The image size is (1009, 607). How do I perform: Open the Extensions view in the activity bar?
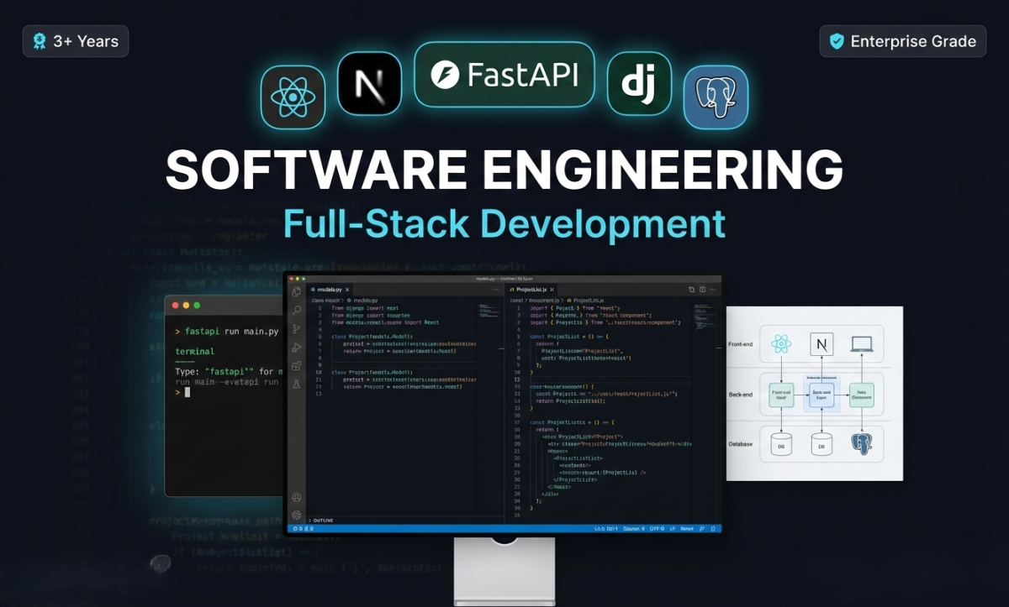[x=297, y=365]
